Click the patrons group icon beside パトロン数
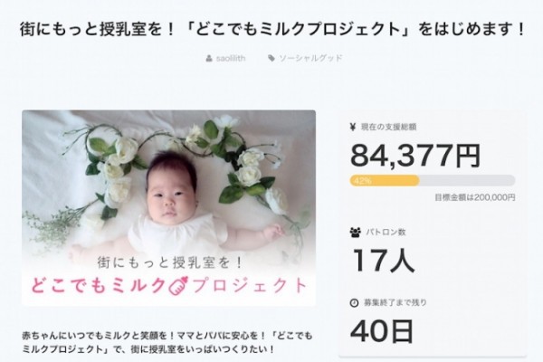The image size is (543, 362). [x=355, y=232]
